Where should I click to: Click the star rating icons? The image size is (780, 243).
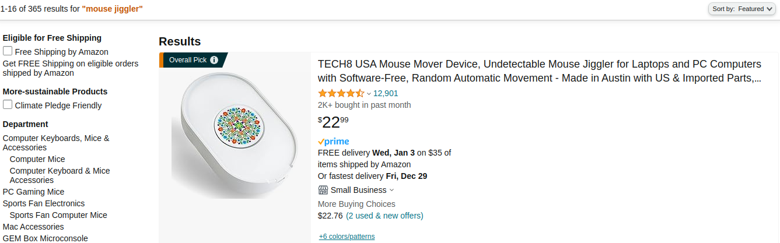click(x=341, y=93)
